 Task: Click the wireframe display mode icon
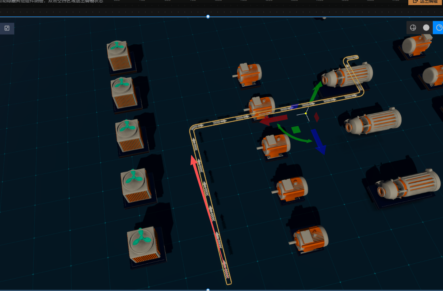pos(413,28)
